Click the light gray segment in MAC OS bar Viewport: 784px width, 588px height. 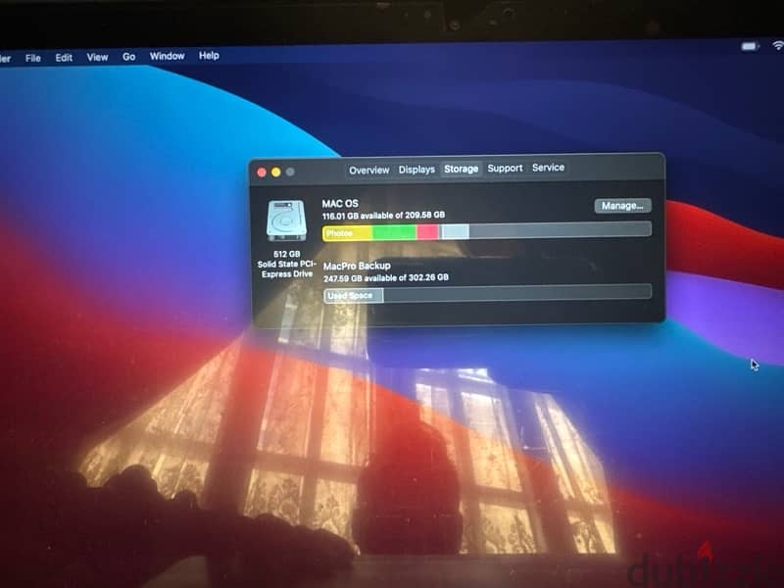pyautogui.click(x=455, y=231)
